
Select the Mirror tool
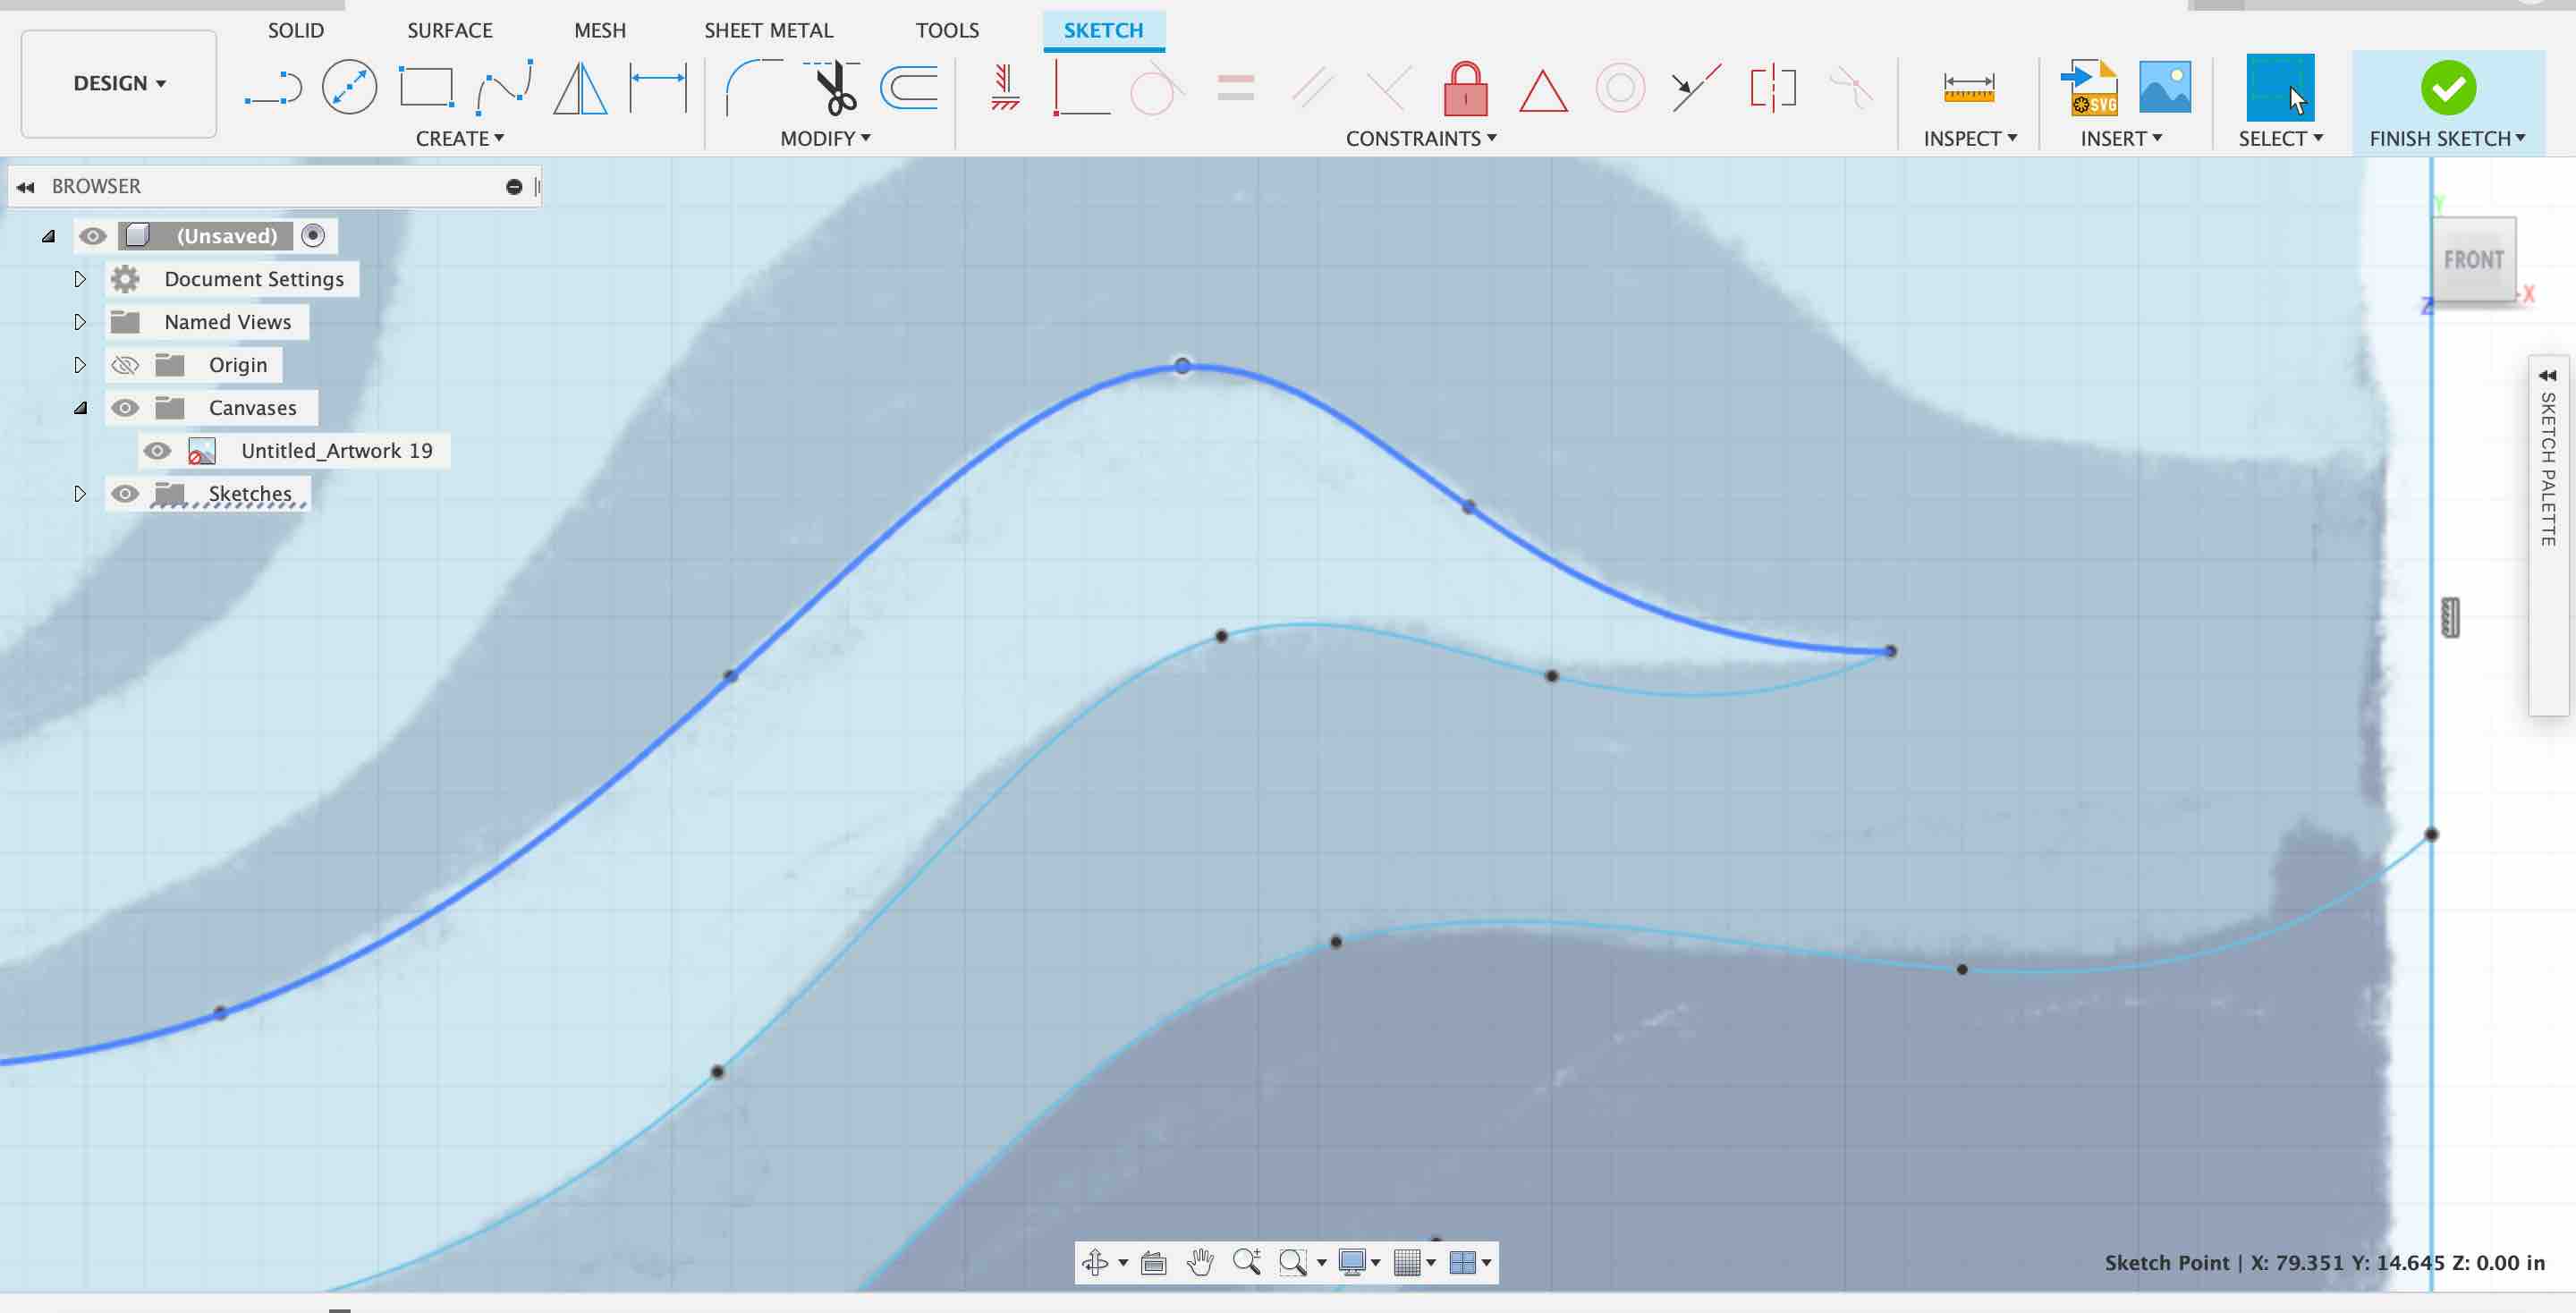[580, 88]
